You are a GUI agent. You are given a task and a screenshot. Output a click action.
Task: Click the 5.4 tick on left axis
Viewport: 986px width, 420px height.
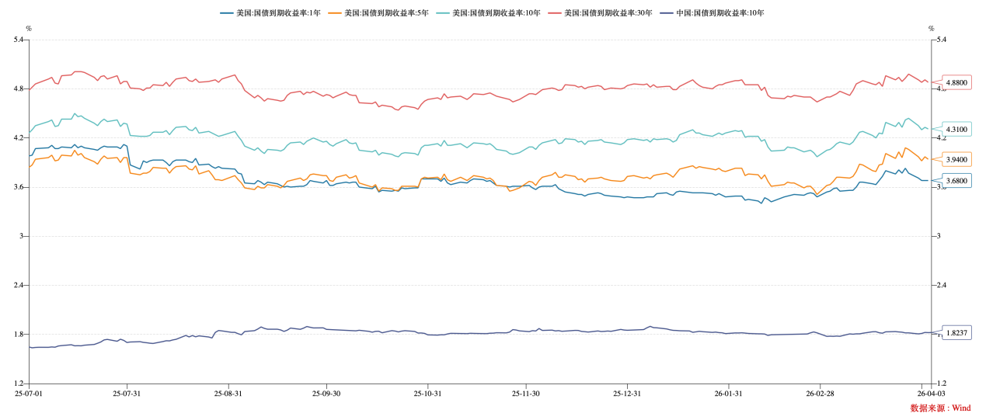(x=19, y=40)
